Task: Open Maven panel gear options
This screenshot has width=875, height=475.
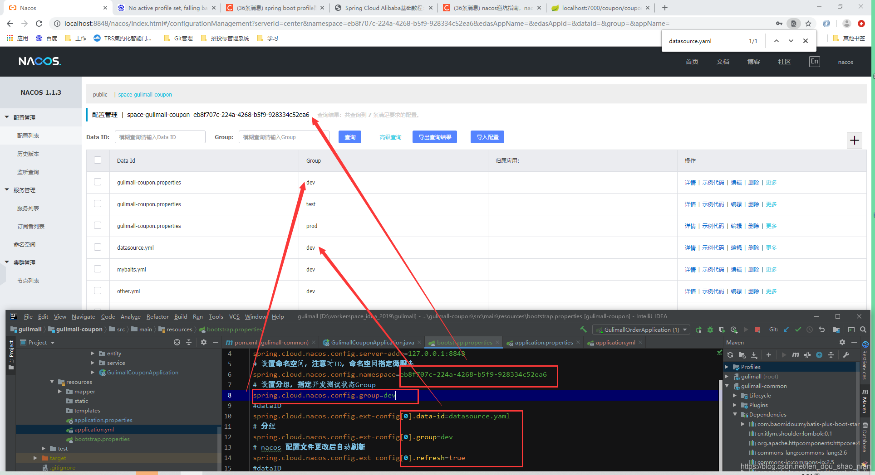Action: click(x=842, y=342)
